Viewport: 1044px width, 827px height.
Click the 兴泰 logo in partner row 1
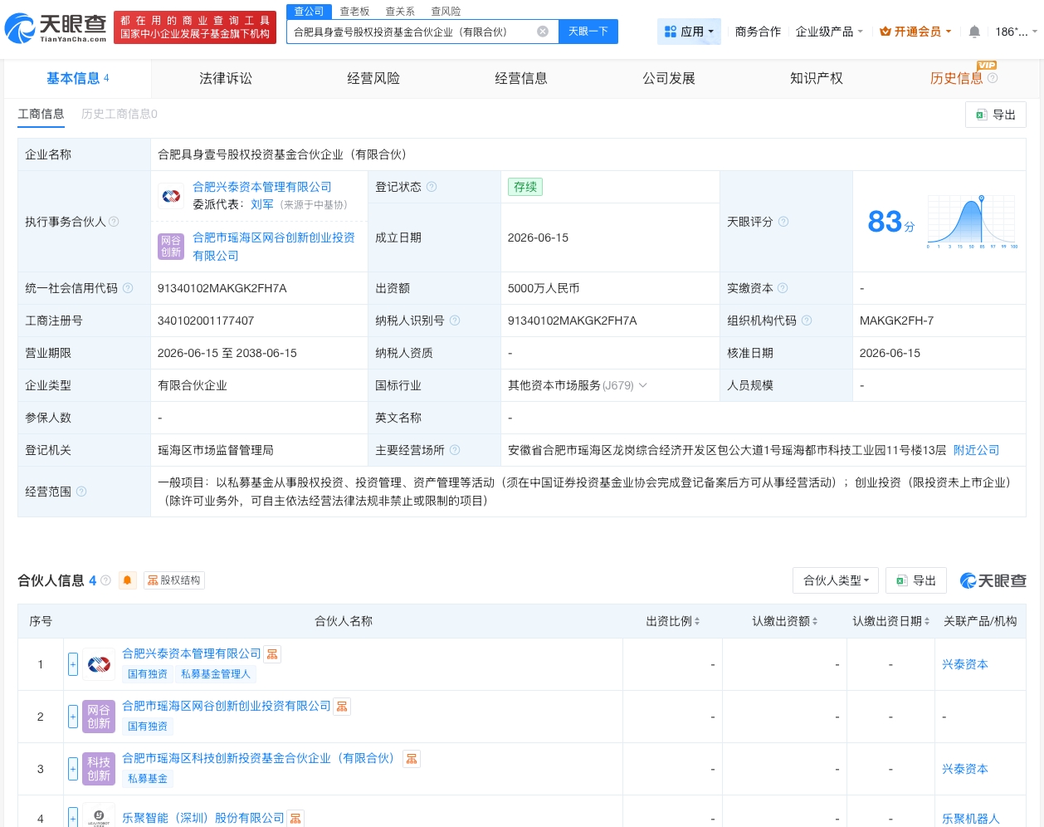99,664
